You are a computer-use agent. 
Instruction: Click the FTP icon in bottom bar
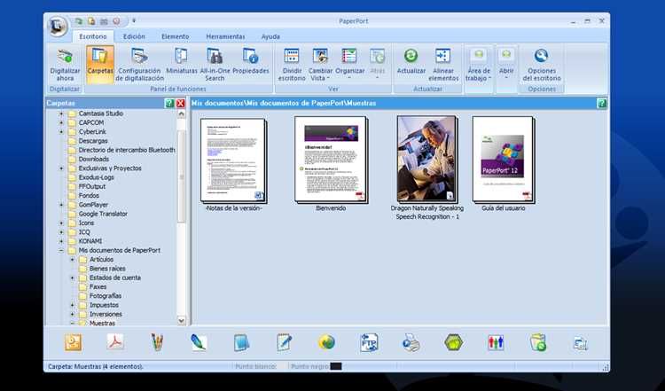369,342
